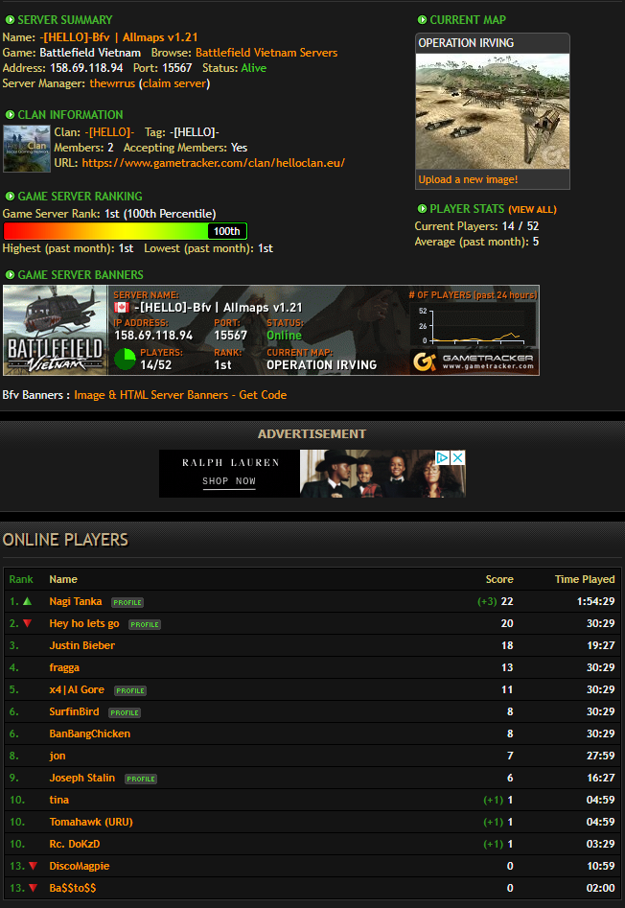Click the GameTracker logo in banner
This screenshot has height=908, width=625.
(x=474, y=361)
